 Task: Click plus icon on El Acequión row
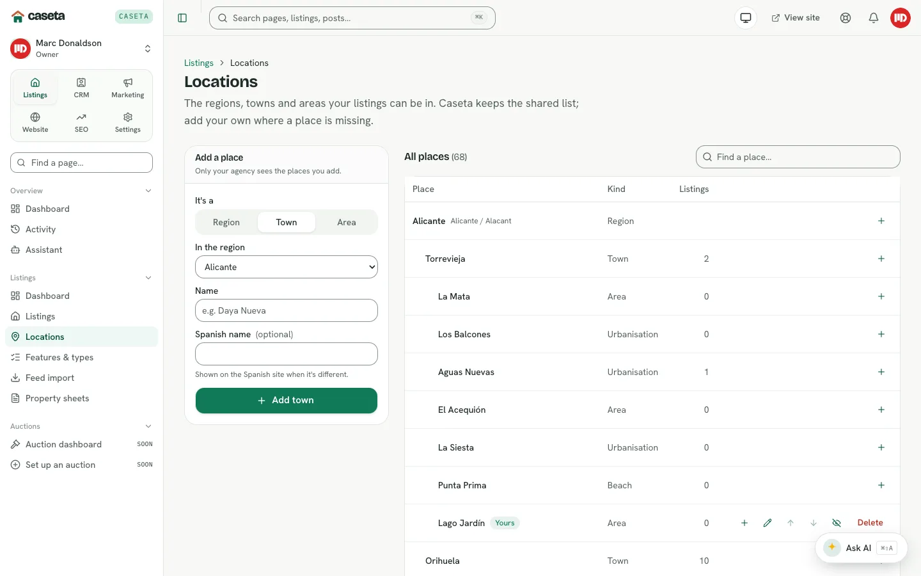881,410
